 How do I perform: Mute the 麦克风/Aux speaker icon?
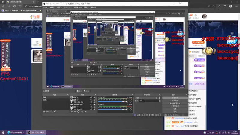pos(127,101)
